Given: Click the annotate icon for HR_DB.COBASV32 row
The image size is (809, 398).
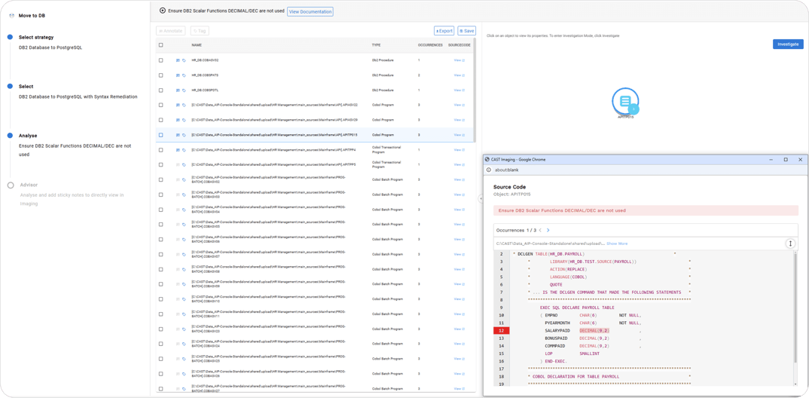Looking at the screenshot, I should click(178, 60).
